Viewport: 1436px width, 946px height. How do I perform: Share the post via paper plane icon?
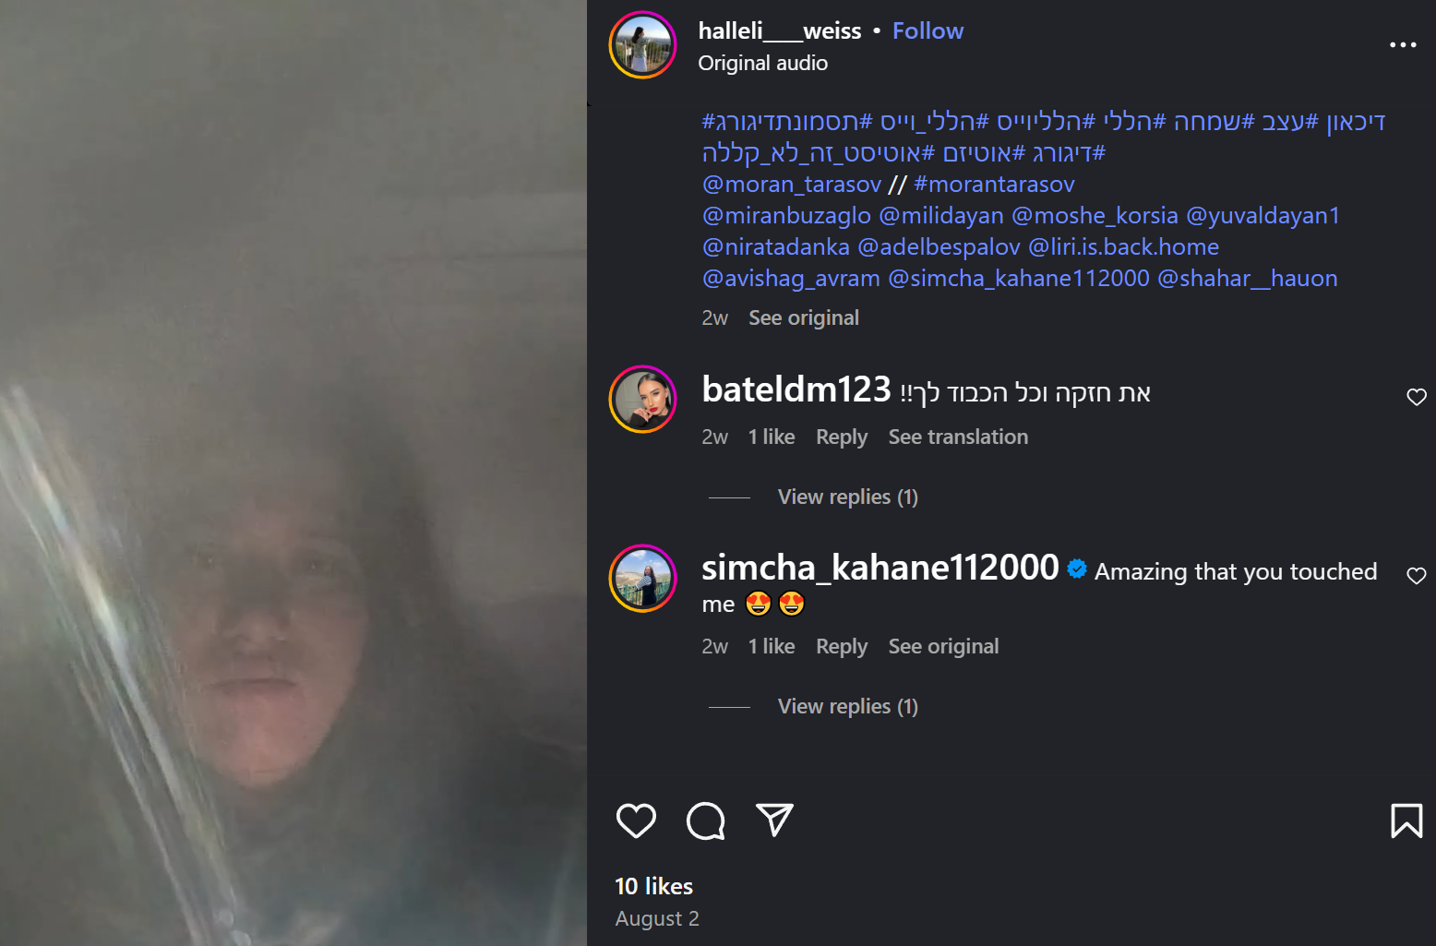[x=774, y=820]
